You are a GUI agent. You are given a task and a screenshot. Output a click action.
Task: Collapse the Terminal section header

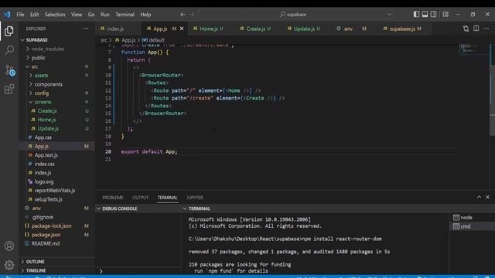pos(316,208)
